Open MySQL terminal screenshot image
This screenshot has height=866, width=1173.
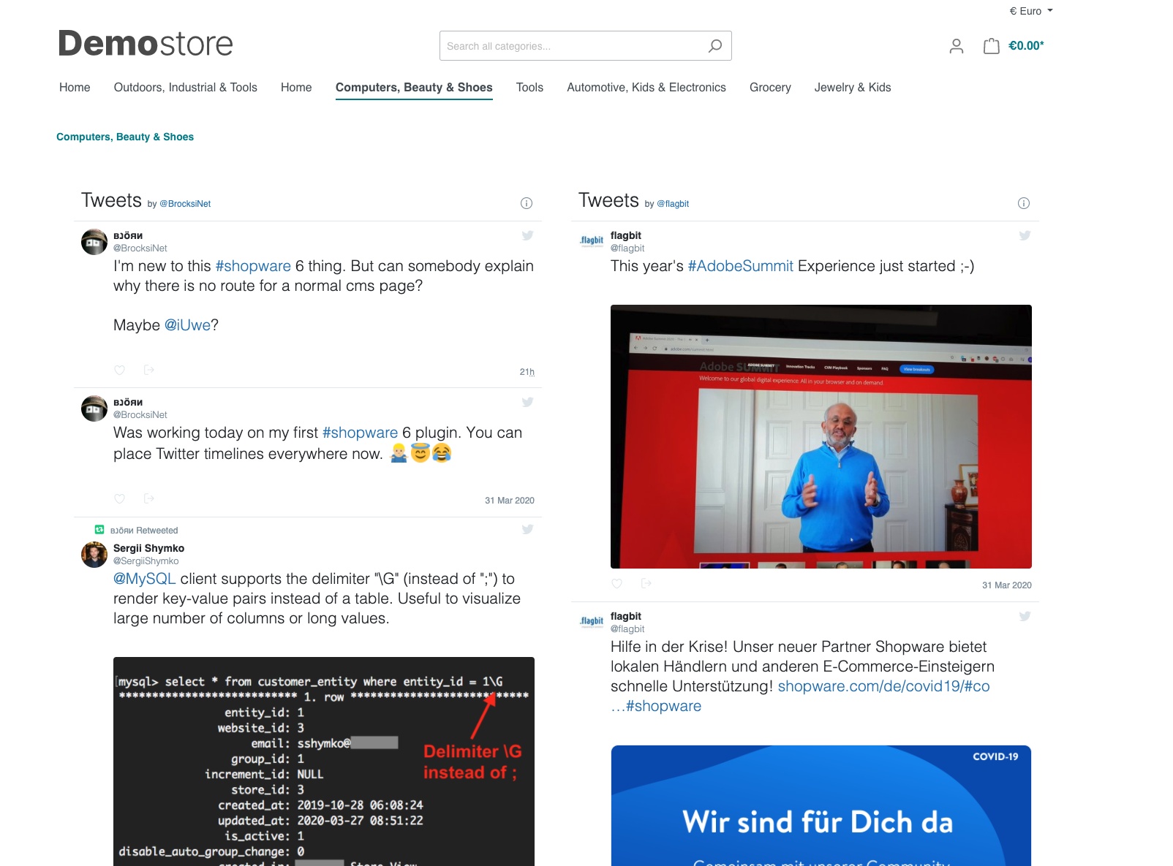pos(324,761)
